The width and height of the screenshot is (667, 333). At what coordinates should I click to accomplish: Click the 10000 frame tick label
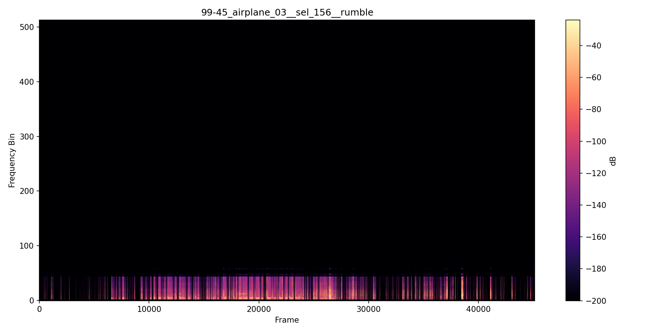click(150, 309)
